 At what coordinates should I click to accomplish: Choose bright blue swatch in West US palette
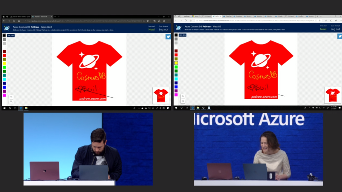coord(176,87)
